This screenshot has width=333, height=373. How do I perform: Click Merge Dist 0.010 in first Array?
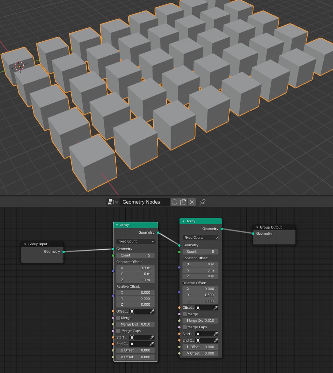point(135,324)
